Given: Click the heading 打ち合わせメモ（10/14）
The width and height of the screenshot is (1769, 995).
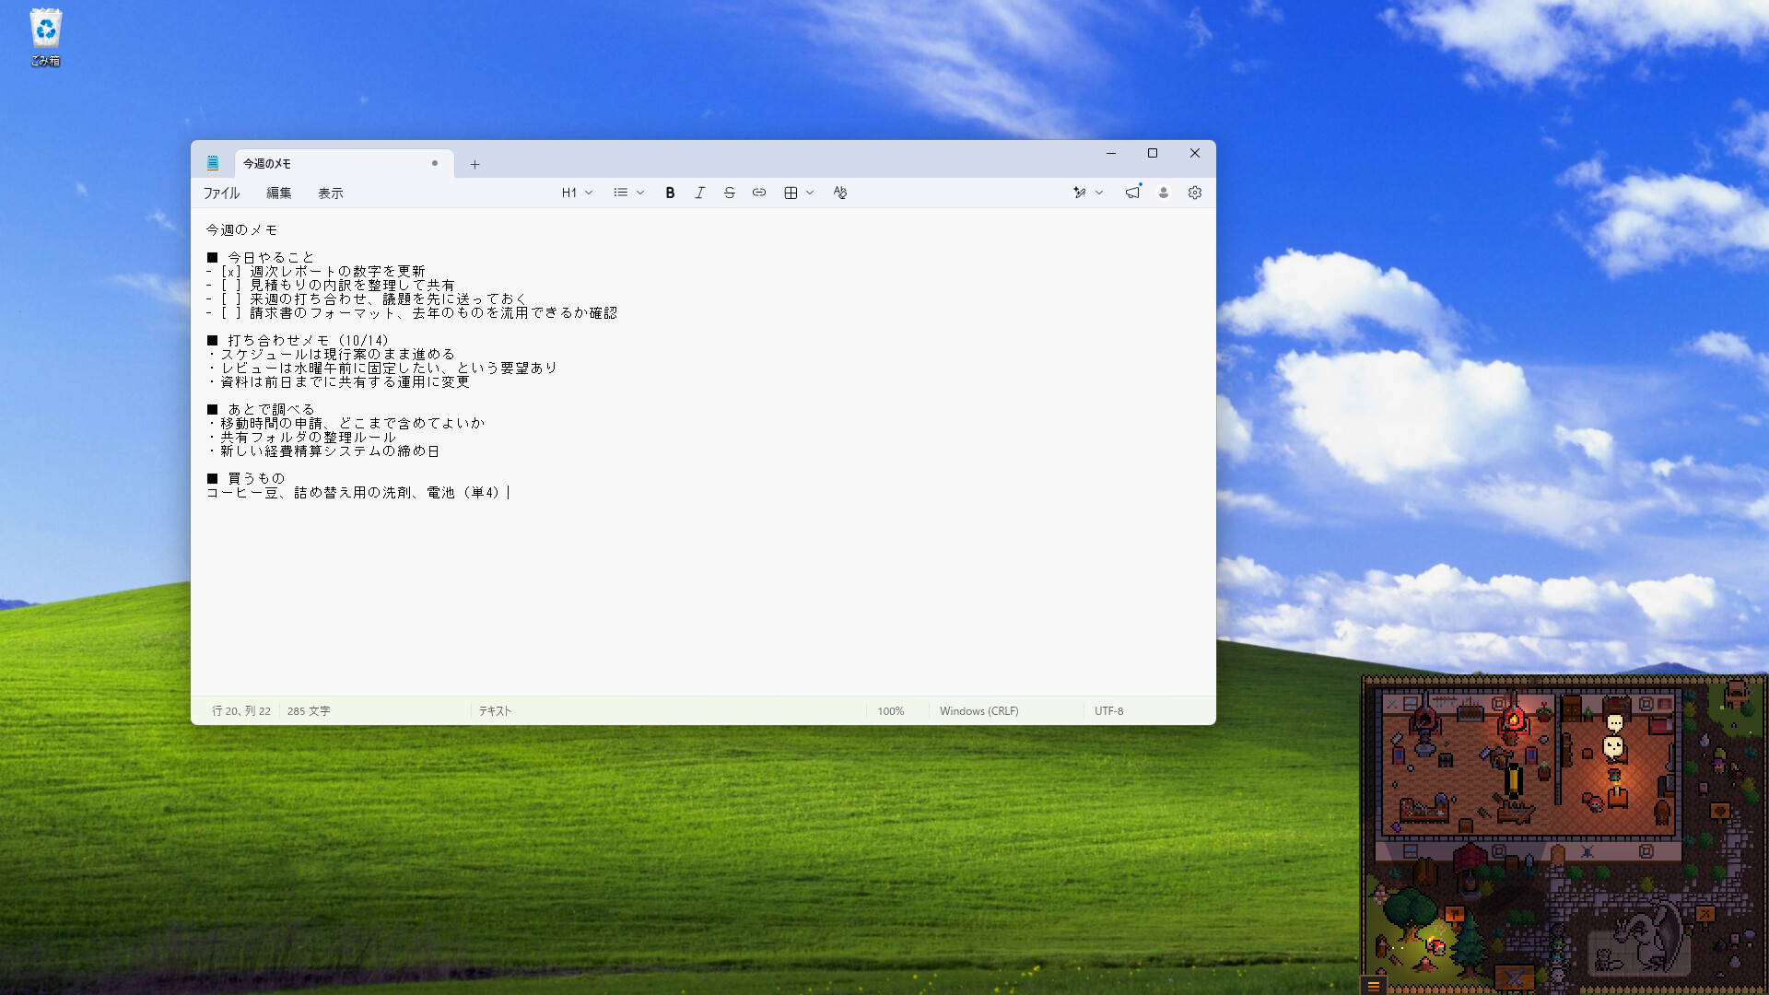Looking at the screenshot, I should tap(309, 341).
